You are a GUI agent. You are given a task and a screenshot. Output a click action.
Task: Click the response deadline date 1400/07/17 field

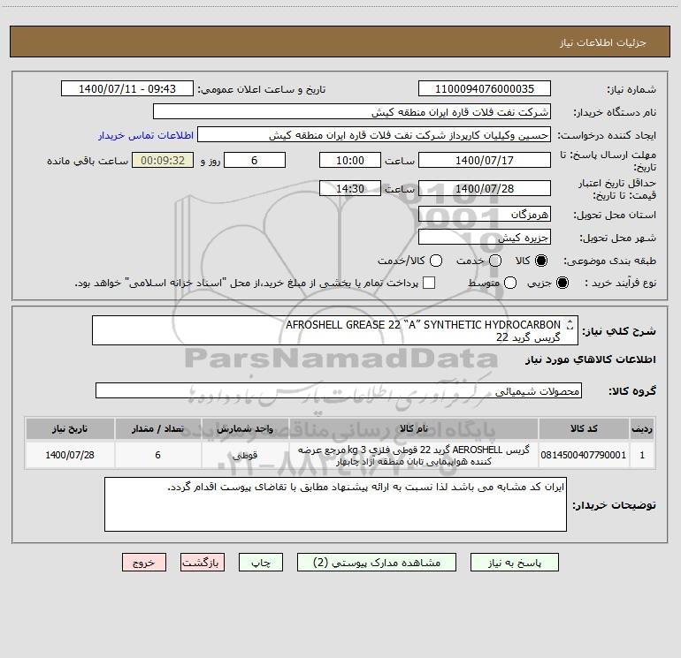485,160
